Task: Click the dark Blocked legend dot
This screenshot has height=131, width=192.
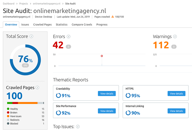Action: click(8, 123)
